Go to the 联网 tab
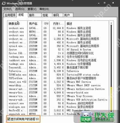Viewport: 120px width, 123px height. pos(58,15)
